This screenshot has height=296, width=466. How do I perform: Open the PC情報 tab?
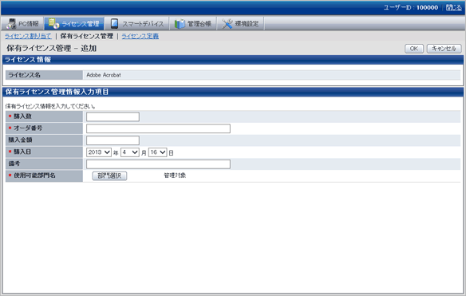(x=22, y=23)
